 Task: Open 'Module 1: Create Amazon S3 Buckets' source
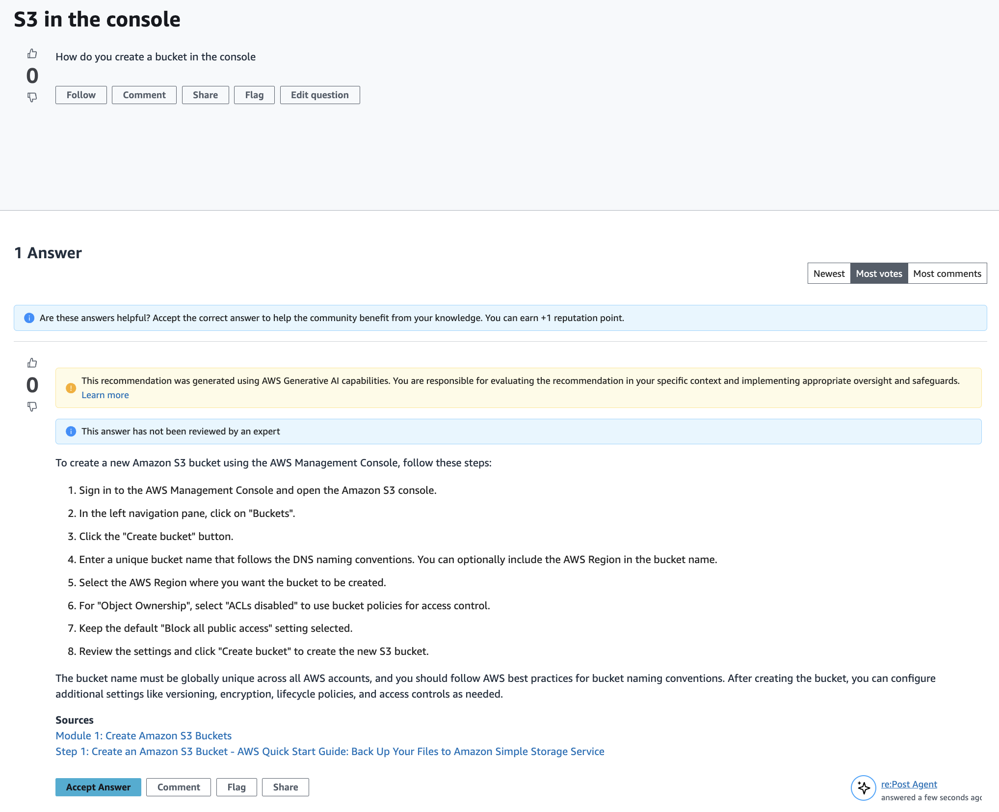coord(143,736)
